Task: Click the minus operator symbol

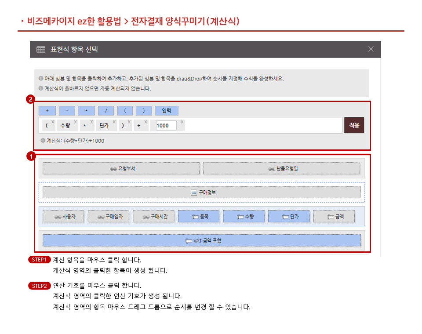Action: coord(66,110)
